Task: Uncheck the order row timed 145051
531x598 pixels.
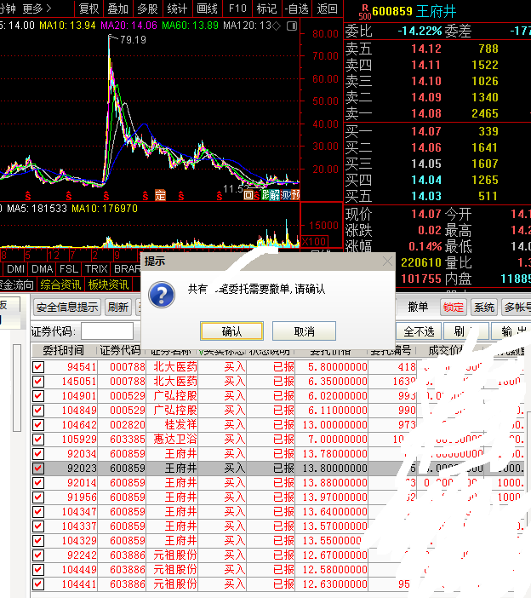Action: pos(38,382)
